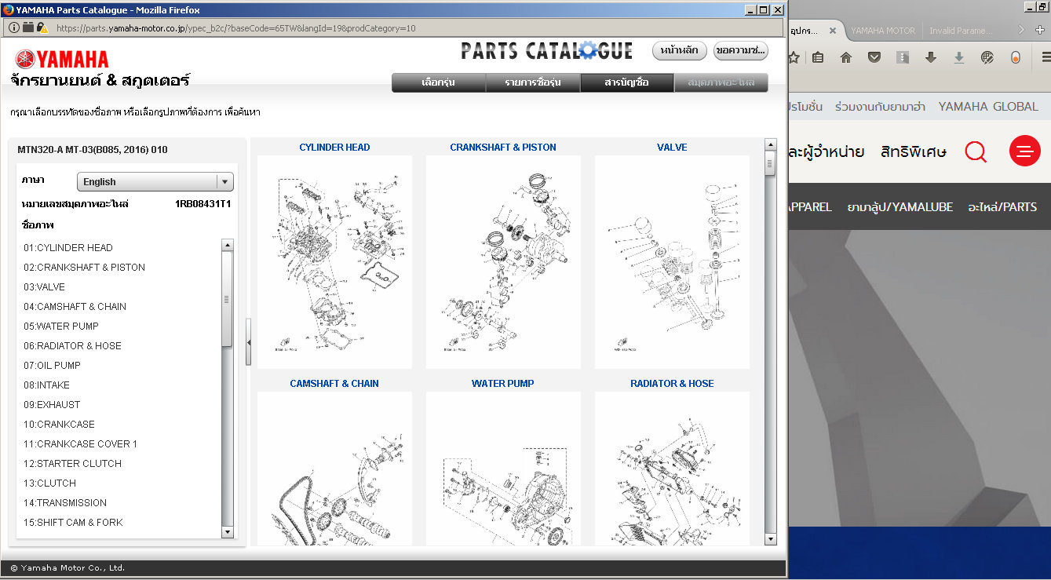Click the Pocket icon in Firefox toolbar
The image size is (1051, 580).
[874, 57]
